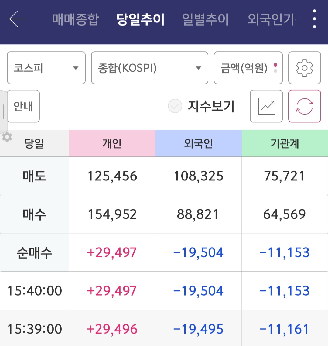Show the line chart view
This screenshot has width=328, height=346.
[x=266, y=106]
